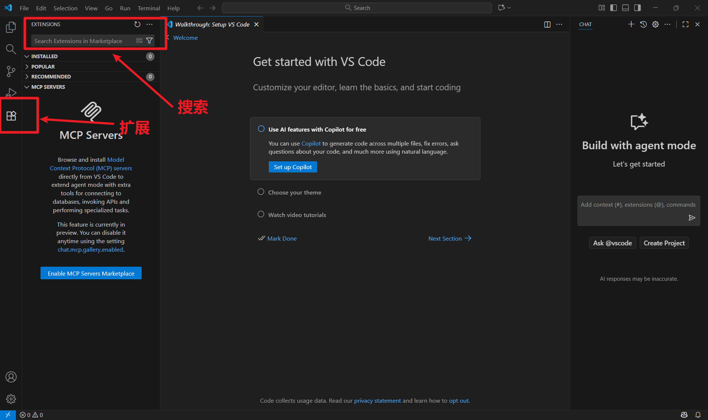
Task: Select the 'Watch video tutorials' step
Action: tap(297, 215)
